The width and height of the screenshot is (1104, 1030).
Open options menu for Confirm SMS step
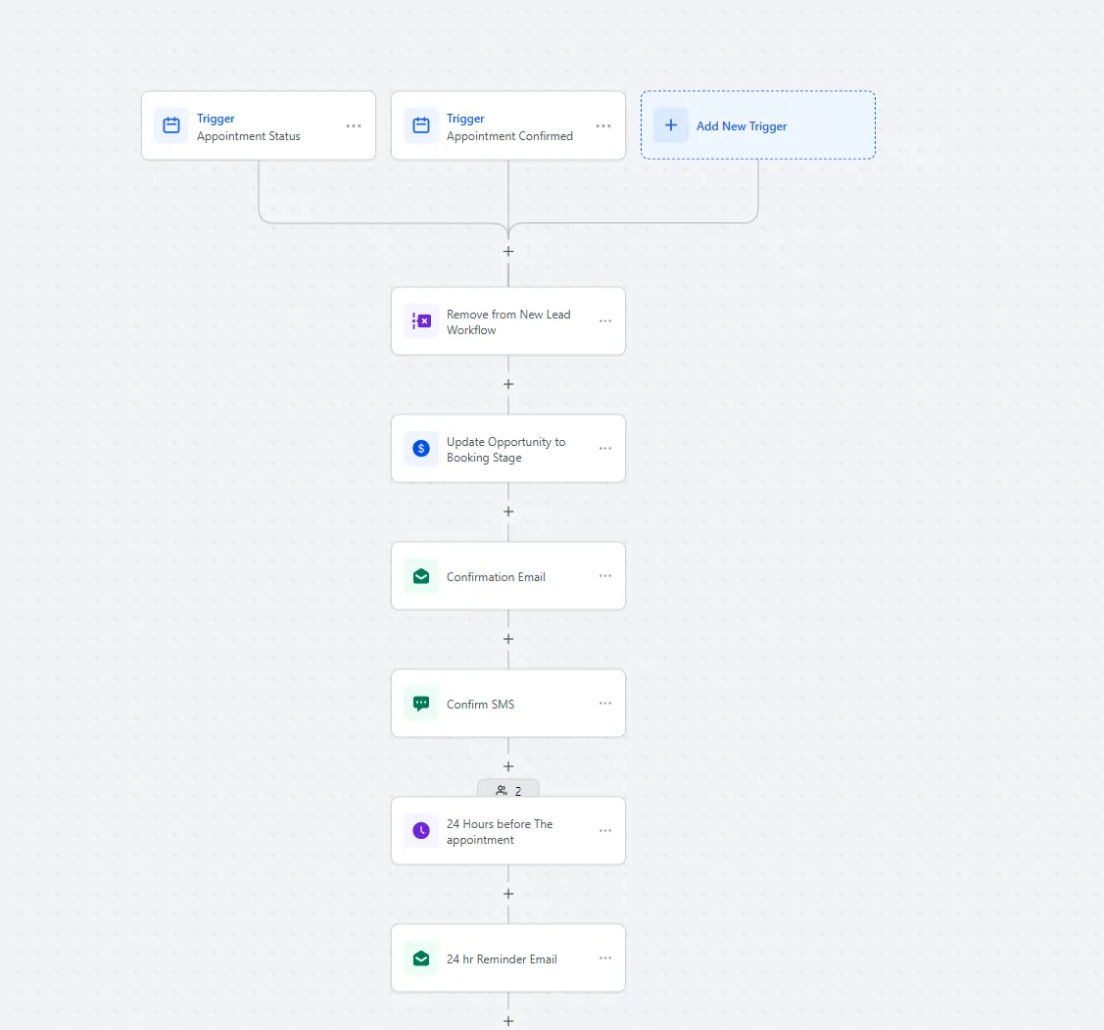(x=605, y=704)
